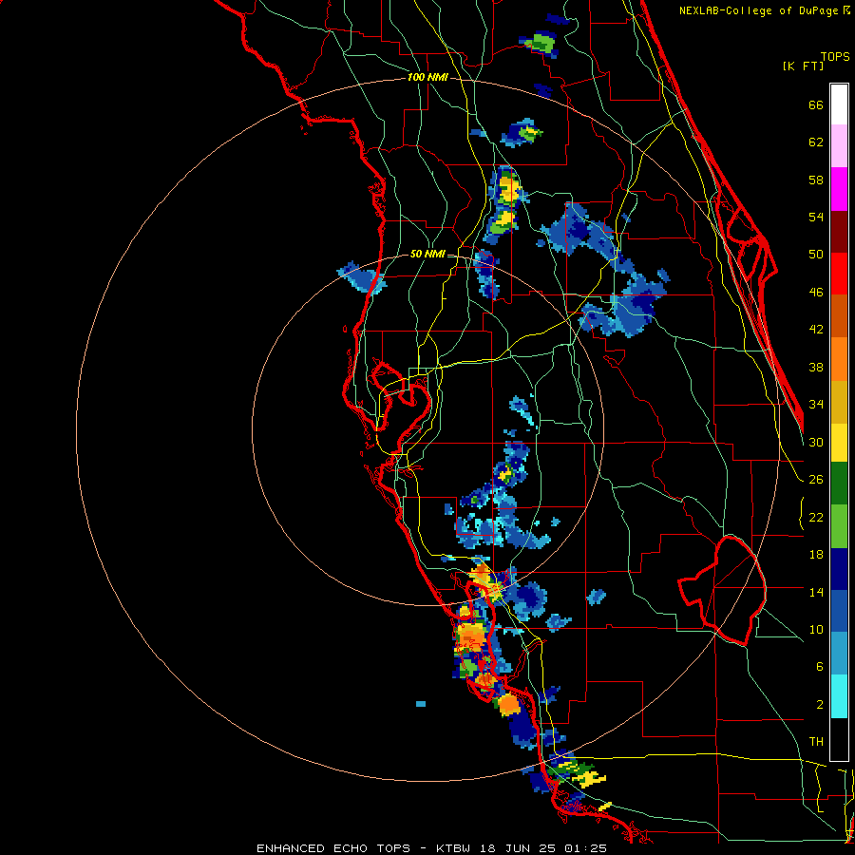Click the legend value 30
Viewport: 855px width, 855px height.
[x=816, y=442]
